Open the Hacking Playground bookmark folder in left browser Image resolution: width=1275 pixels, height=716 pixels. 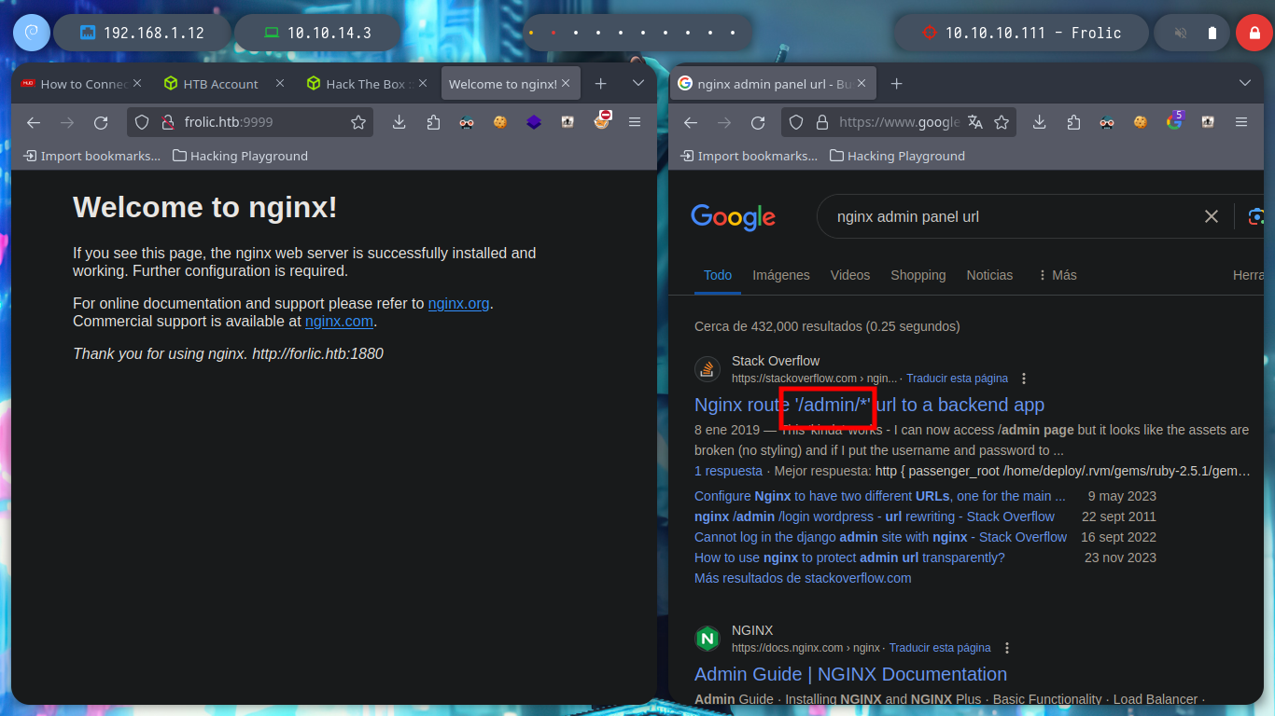tap(241, 156)
